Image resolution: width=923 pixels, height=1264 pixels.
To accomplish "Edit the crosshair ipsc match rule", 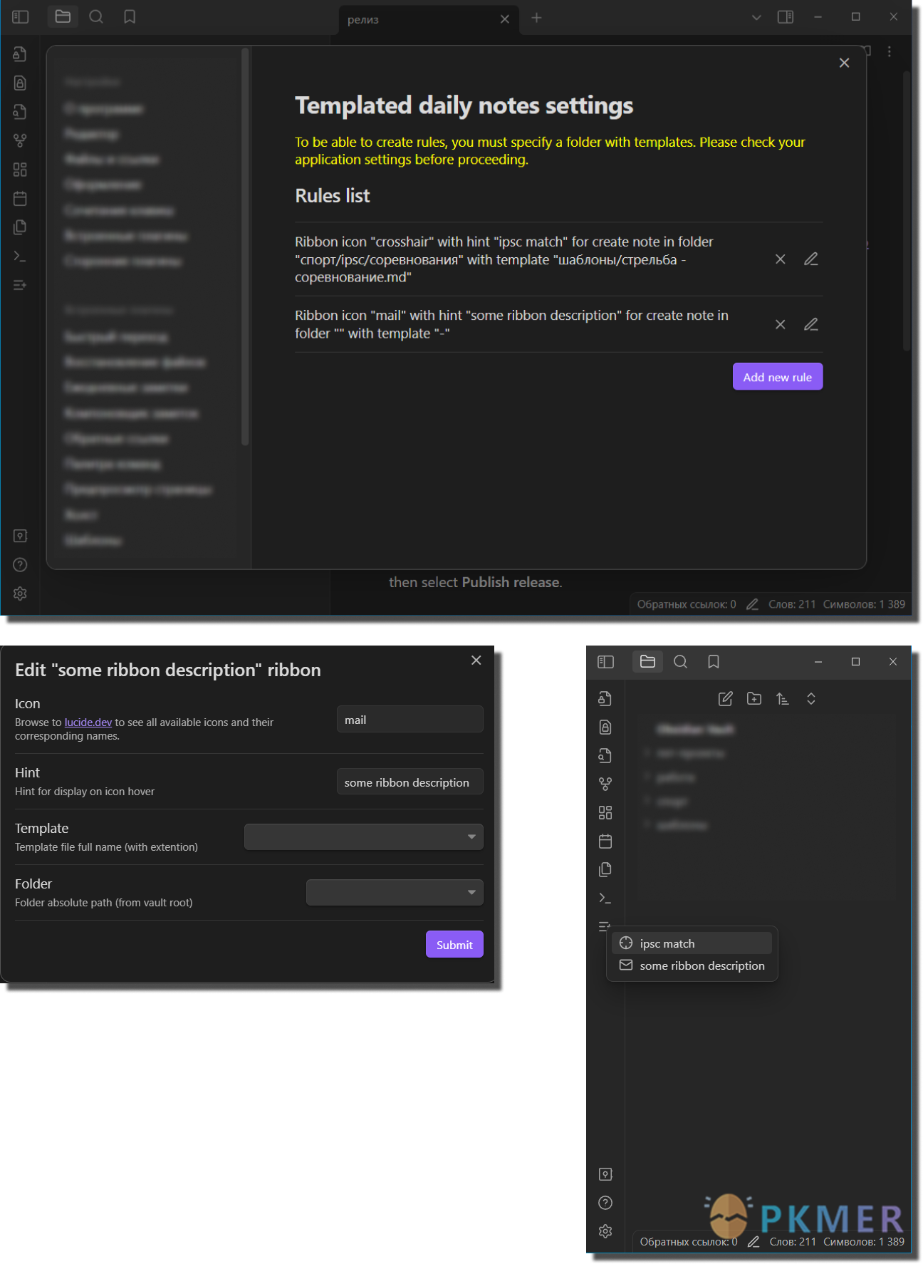I will click(810, 259).
